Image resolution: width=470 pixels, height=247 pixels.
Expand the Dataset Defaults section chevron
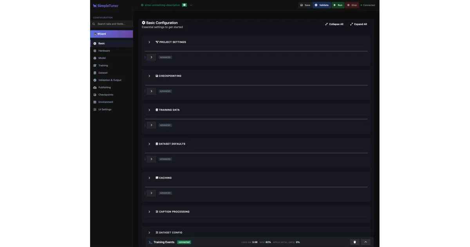coord(149,144)
